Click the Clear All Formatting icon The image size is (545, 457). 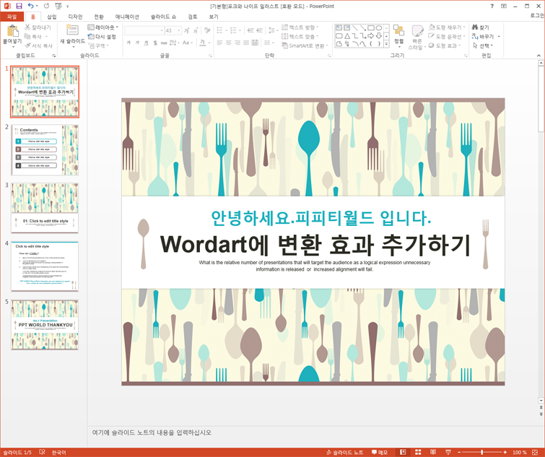pyautogui.click(x=207, y=30)
